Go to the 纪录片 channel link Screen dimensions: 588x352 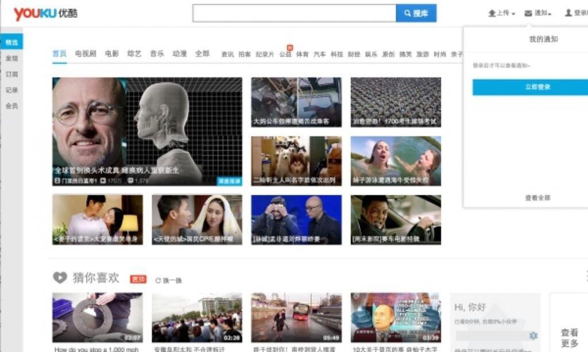pyautogui.click(x=265, y=54)
